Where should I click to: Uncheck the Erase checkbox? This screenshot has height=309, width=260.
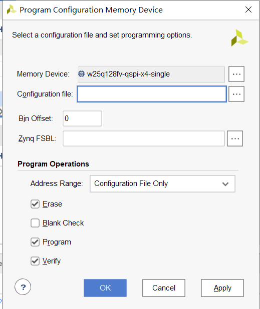pyautogui.click(x=35, y=204)
